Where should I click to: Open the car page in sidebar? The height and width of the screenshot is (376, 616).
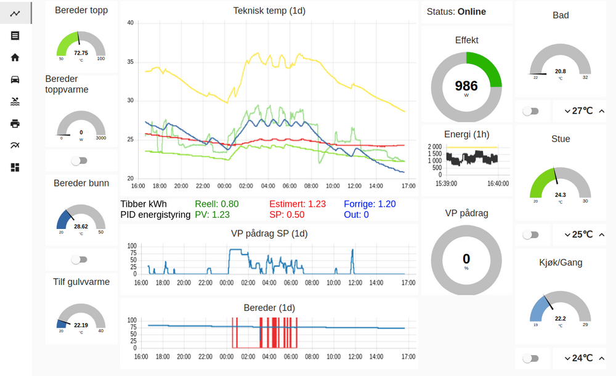[x=15, y=79]
